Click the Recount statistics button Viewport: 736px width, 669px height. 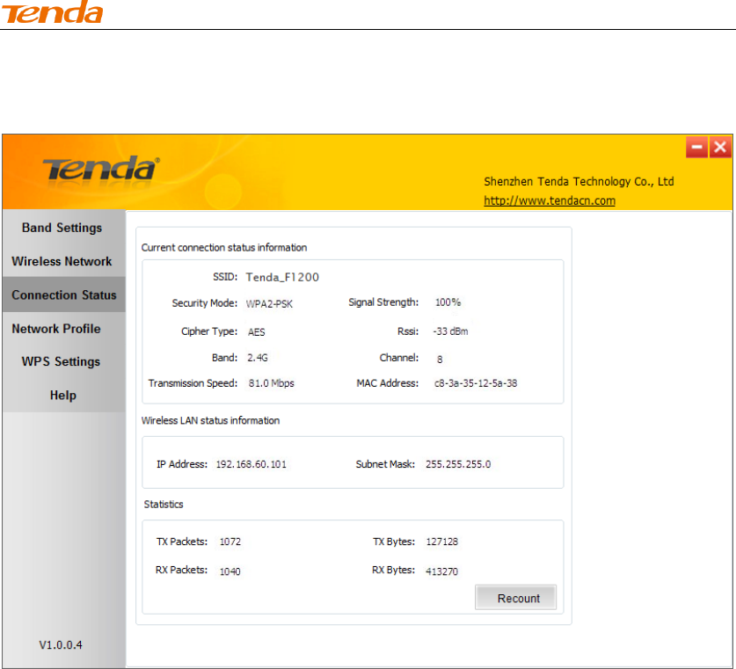[515, 597]
